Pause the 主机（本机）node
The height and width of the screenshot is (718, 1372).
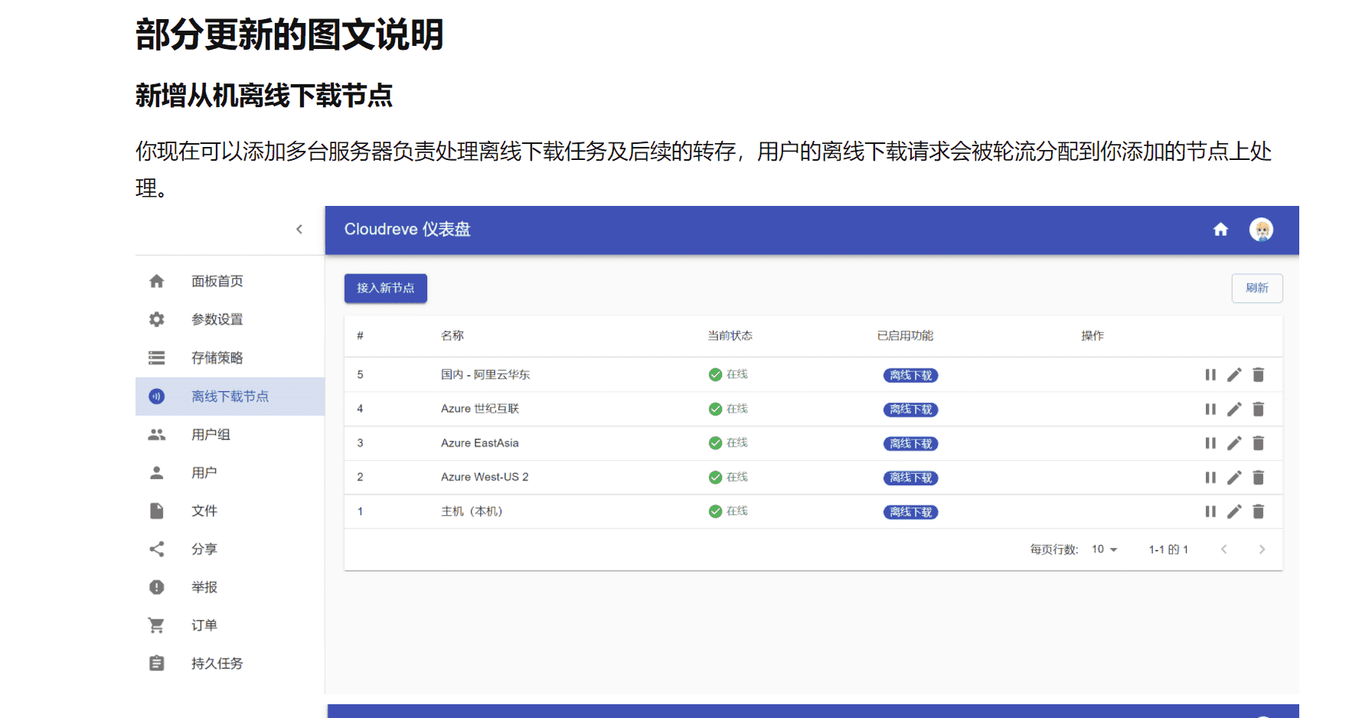[x=1210, y=511]
